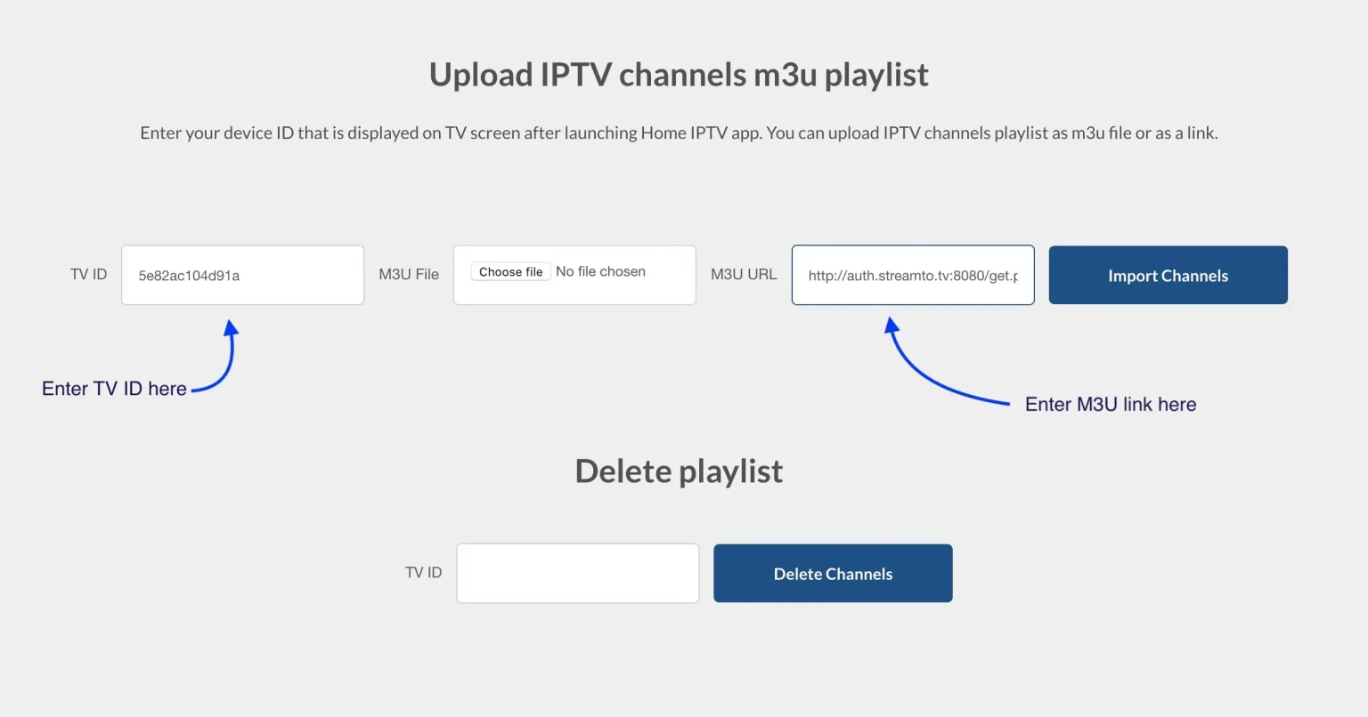This screenshot has height=717, width=1368.
Task: Click the 'No file chosen' text
Action: [600, 271]
